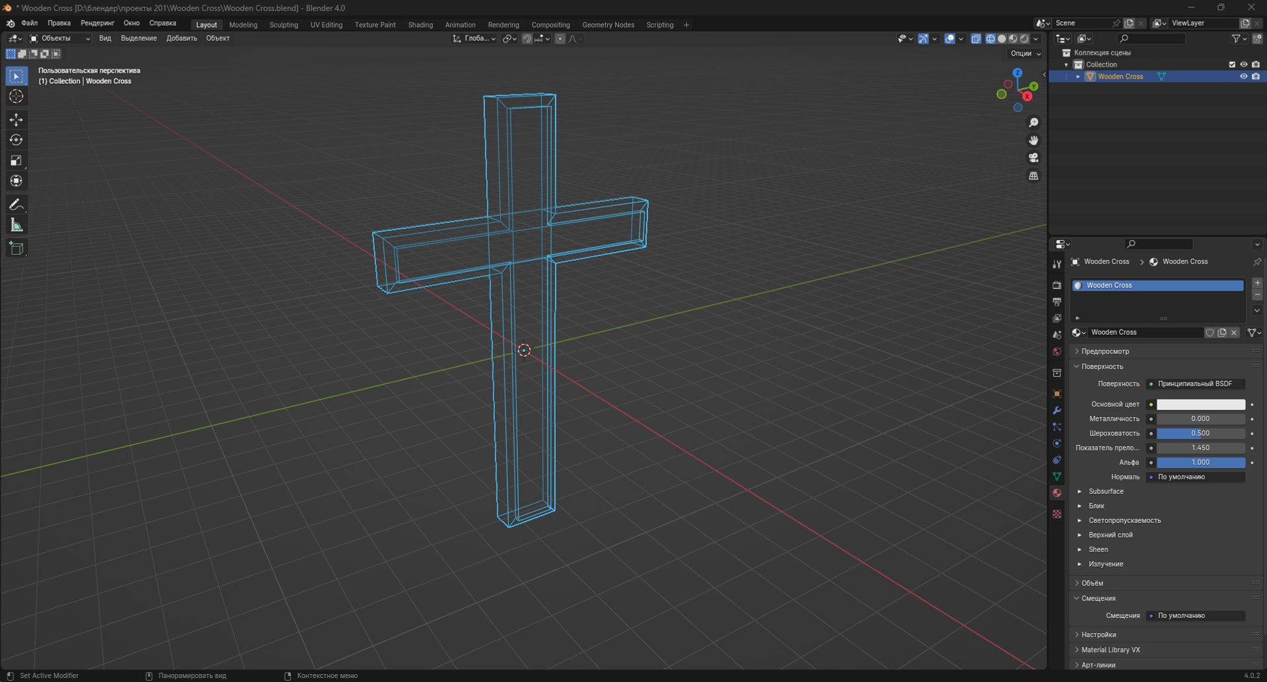Click the add material slot plus button
Image resolution: width=1267 pixels, height=682 pixels.
point(1257,283)
